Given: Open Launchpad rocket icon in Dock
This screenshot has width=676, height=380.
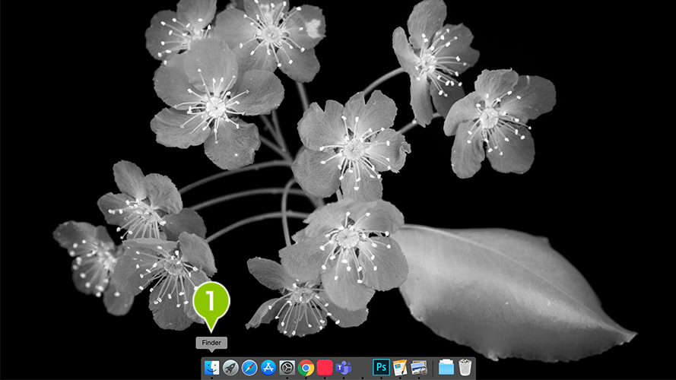Looking at the screenshot, I should pyautogui.click(x=230, y=368).
